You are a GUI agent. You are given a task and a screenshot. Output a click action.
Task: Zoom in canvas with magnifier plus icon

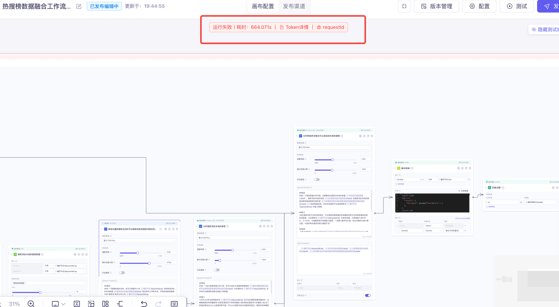(31, 304)
